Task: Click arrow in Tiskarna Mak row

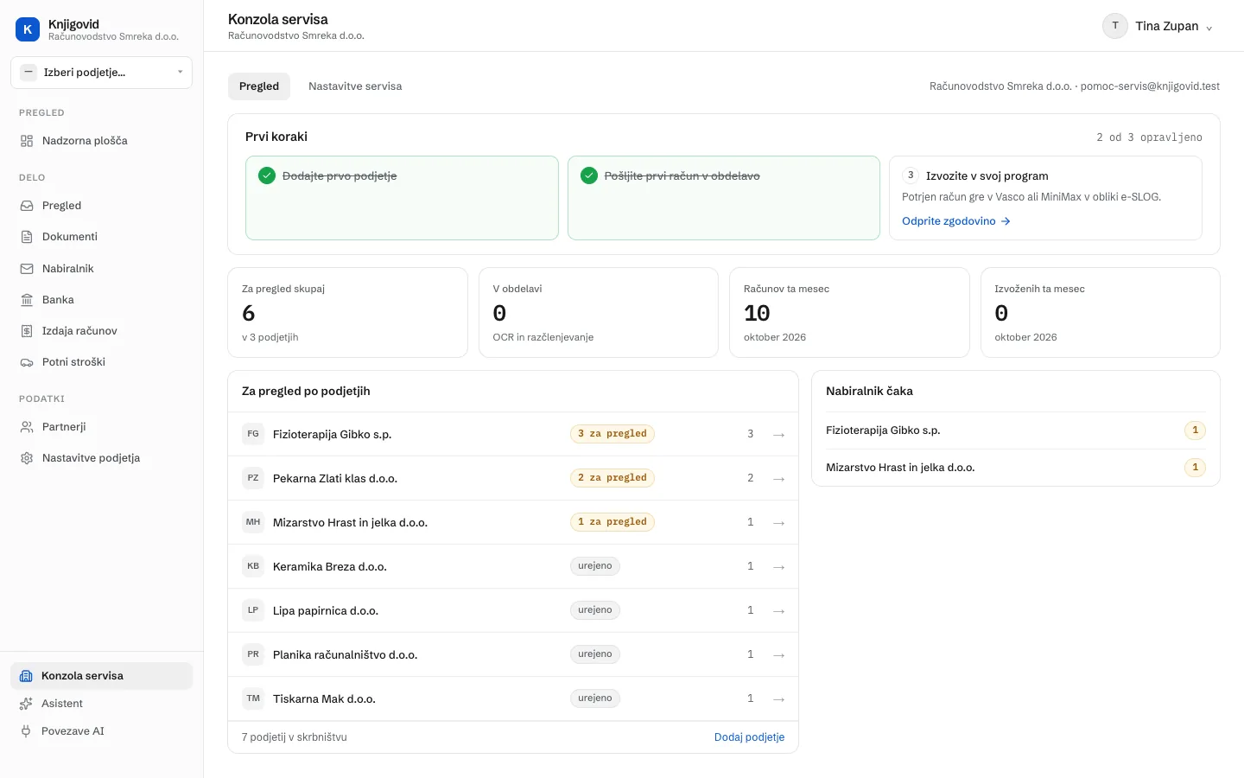Action: 778,699
